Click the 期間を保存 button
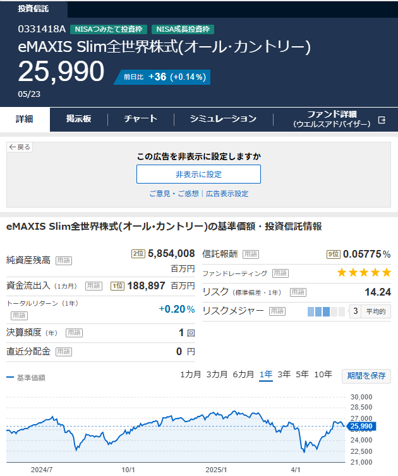398x476 pixels. click(366, 376)
